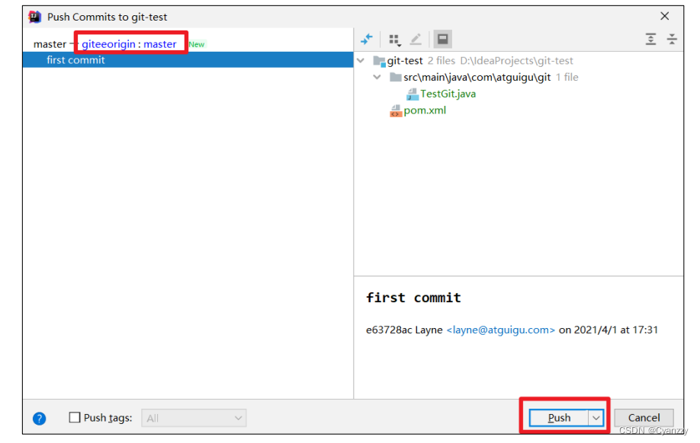700x443 pixels.
Task: Open the Push button dropdown arrow
Action: pos(596,418)
